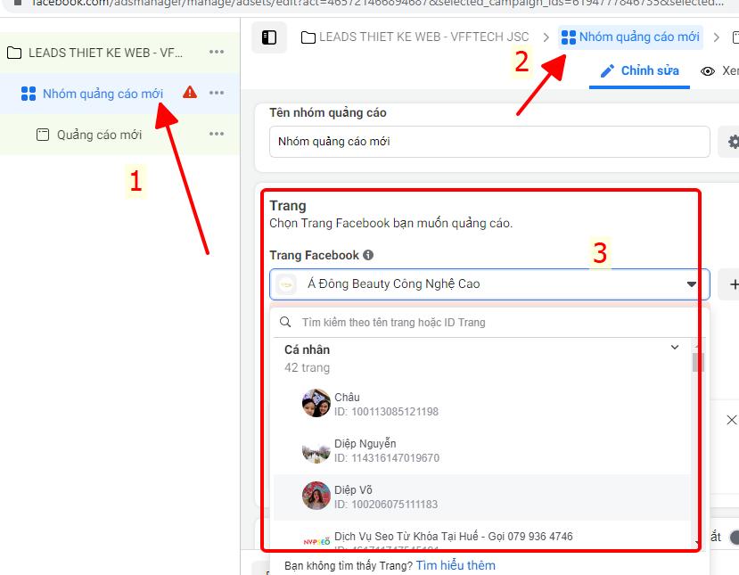Click the plus button beside page dropdown

[x=731, y=284]
